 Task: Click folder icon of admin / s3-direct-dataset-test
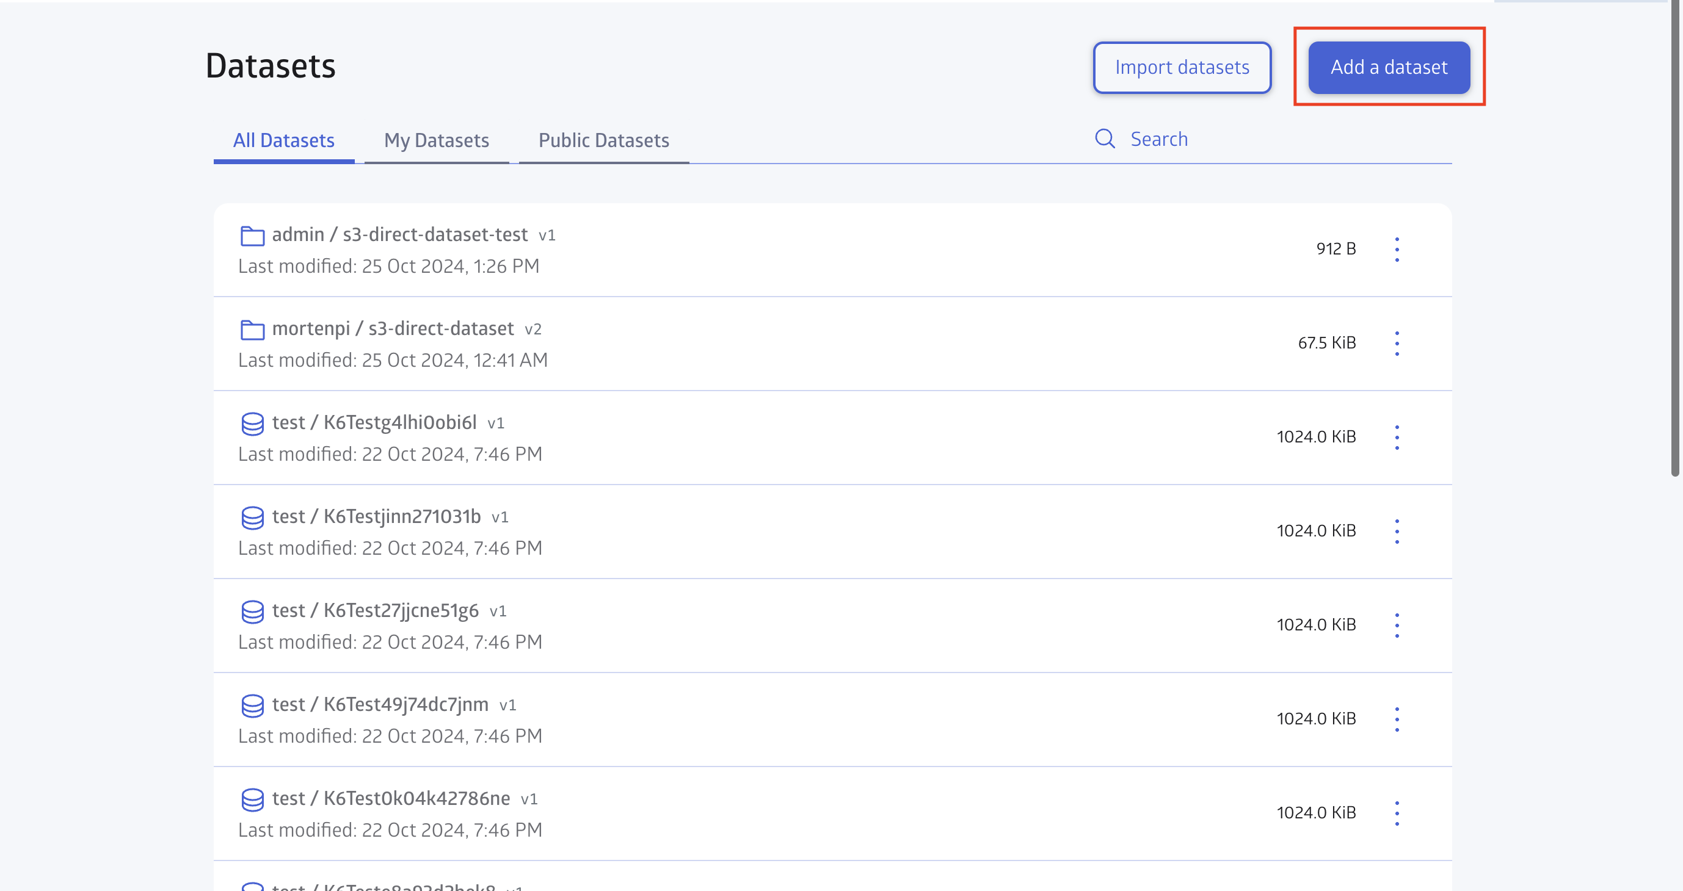(252, 236)
